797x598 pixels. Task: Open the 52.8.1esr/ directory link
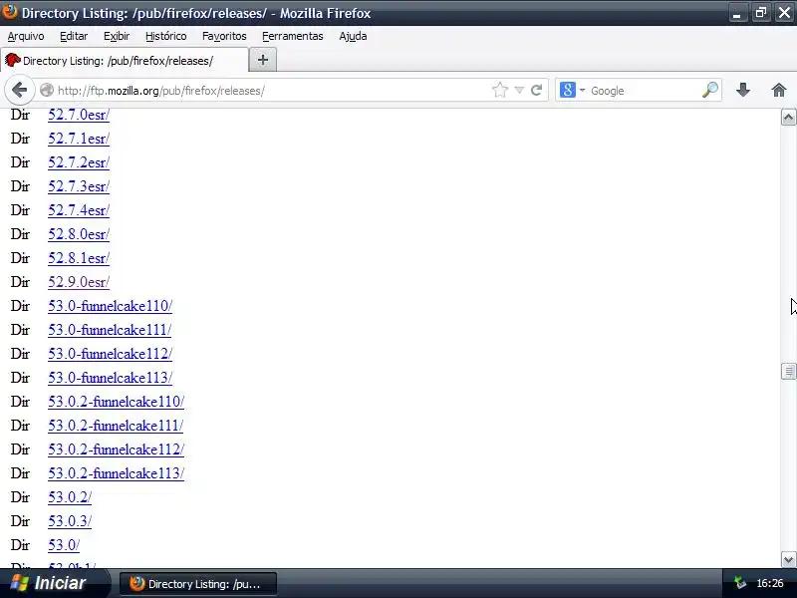click(79, 258)
